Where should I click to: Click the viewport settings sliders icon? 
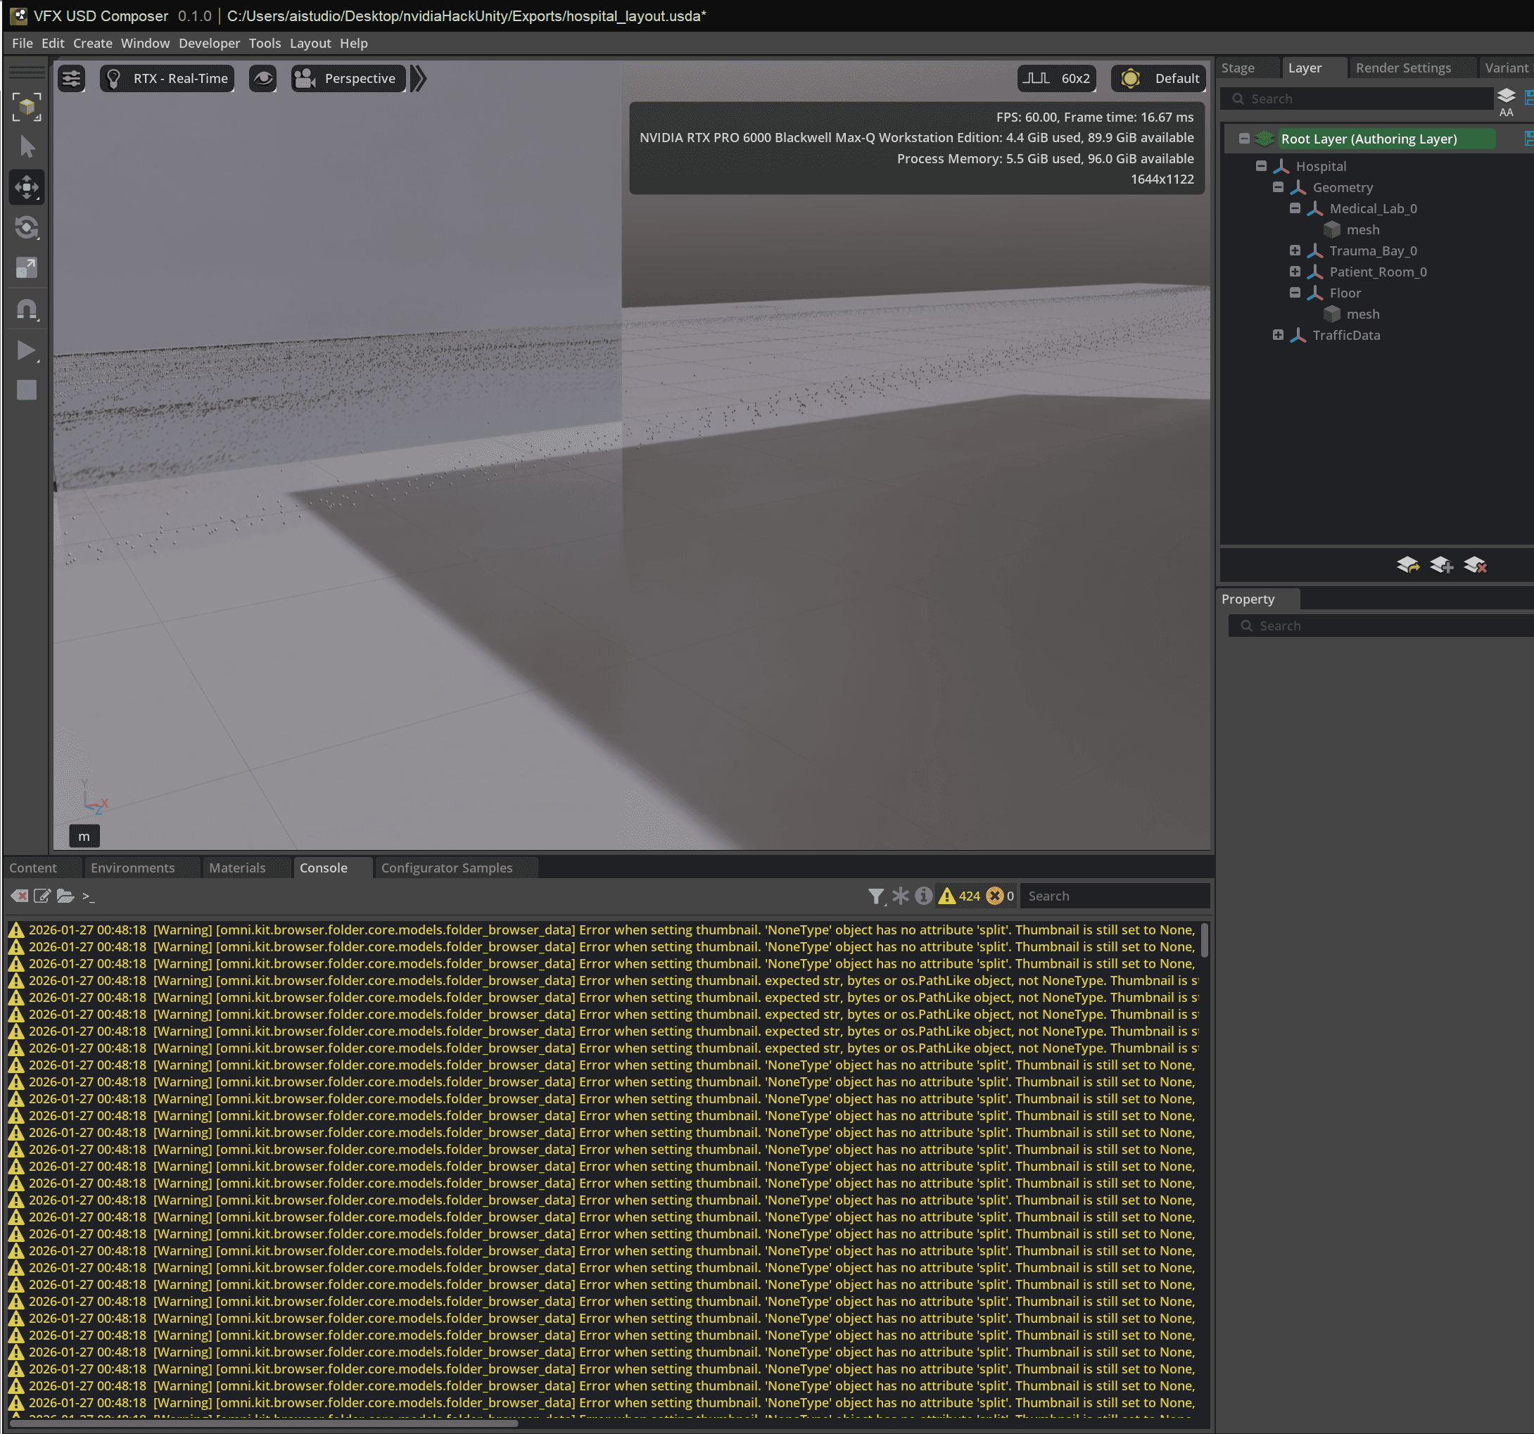click(x=72, y=79)
